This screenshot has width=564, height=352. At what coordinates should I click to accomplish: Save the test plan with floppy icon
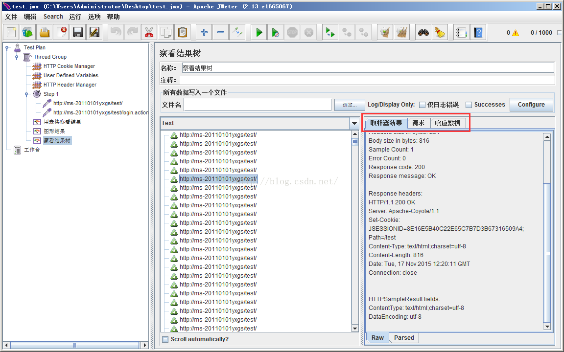coord(78,32)
